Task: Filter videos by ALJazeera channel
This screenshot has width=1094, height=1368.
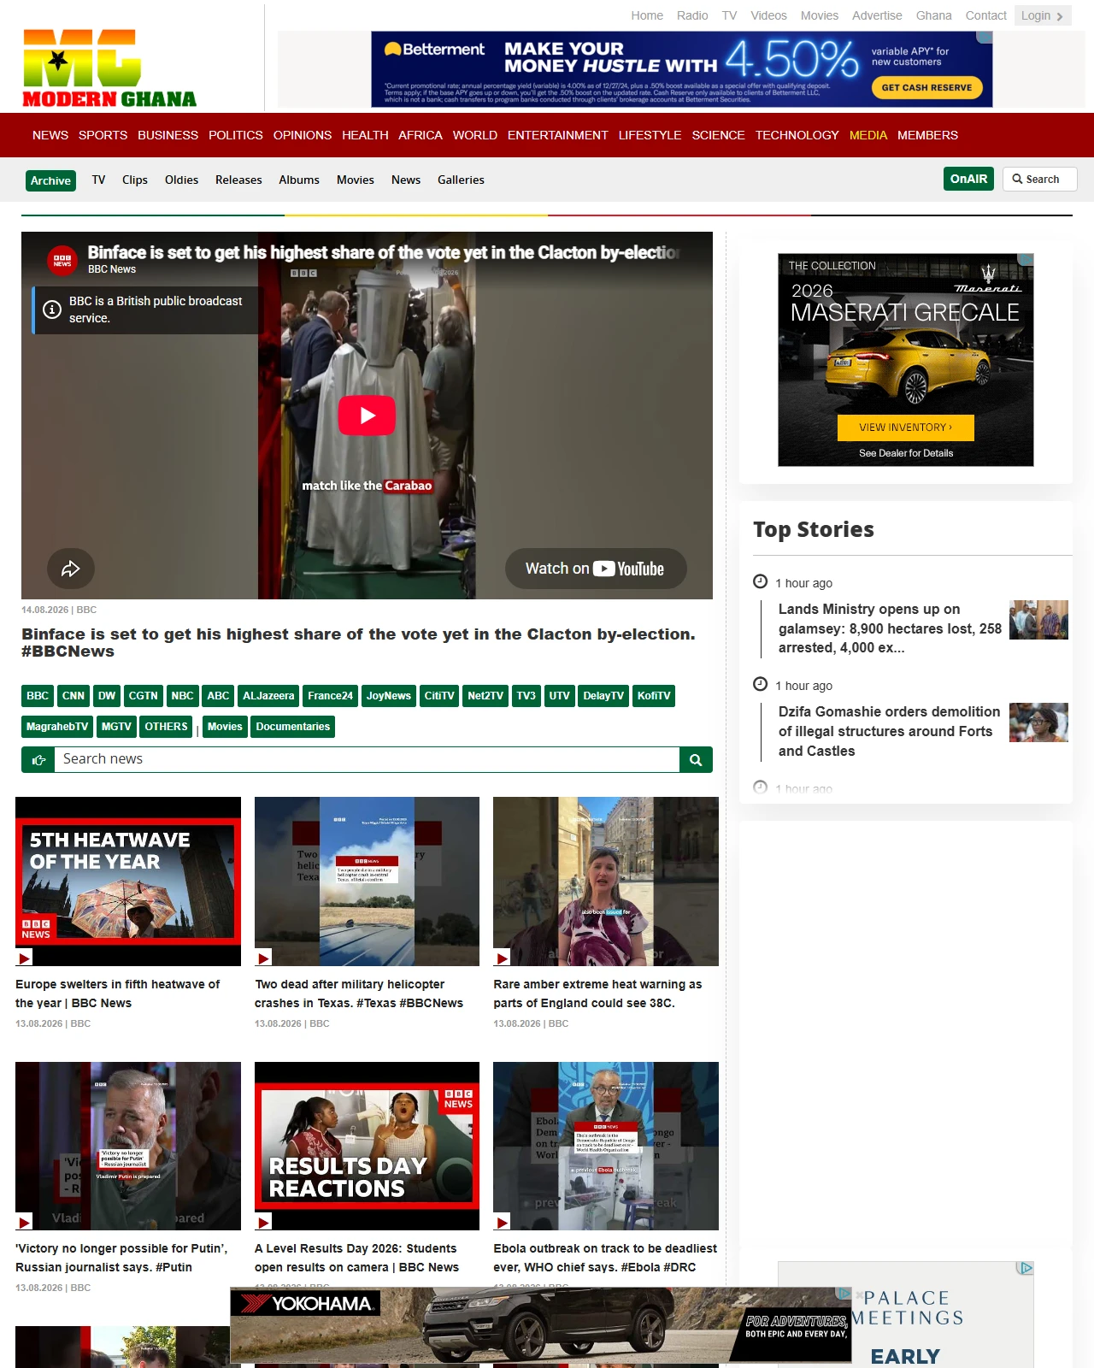Action: click(x=268, y=696)
